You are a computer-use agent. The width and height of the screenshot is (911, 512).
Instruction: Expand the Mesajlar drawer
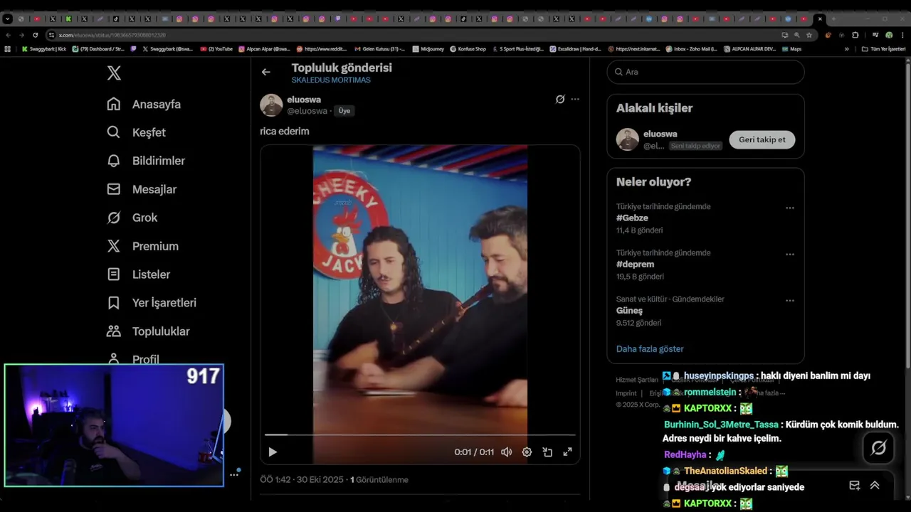coord(875,485)
